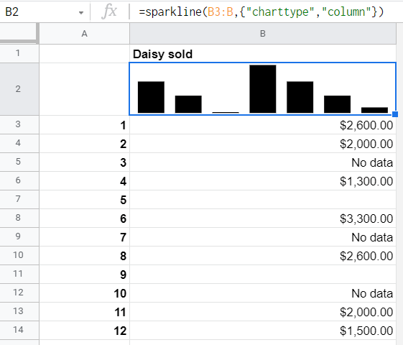Select 'No data' cell in row 12

click(x=263, y=293)
